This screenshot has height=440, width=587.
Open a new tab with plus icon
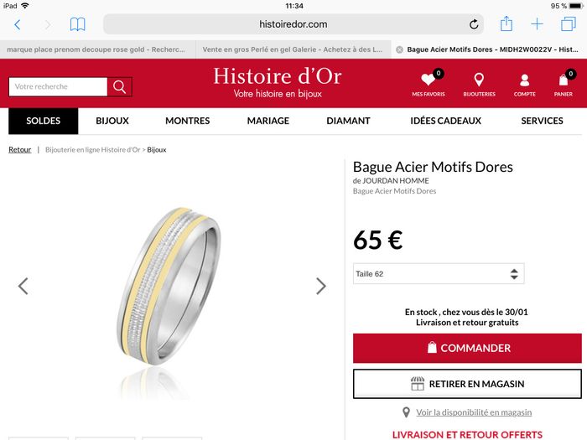tap(537, 24)
